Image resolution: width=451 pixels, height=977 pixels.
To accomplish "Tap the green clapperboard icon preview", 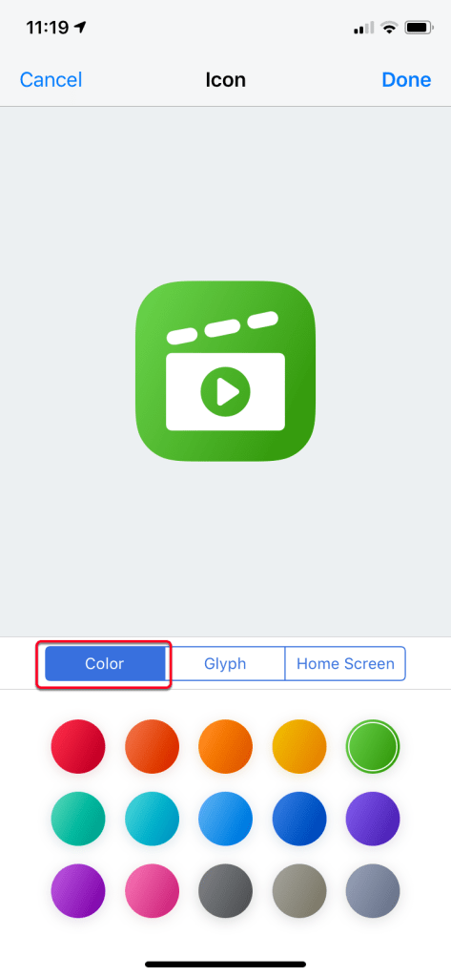I will pyautogui.click(x=225, y=371).
